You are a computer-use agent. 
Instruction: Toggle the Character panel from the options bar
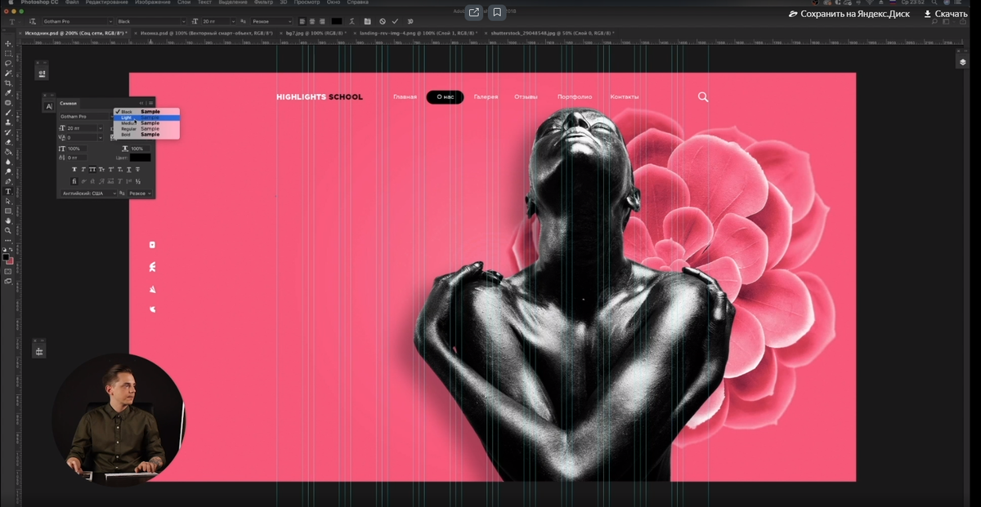(368, 21)
